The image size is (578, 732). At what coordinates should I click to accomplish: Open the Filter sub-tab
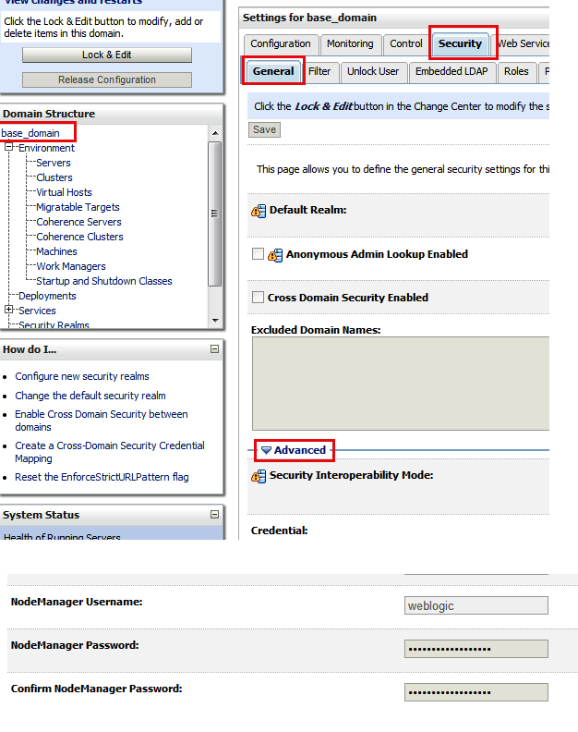pos(319,71)
